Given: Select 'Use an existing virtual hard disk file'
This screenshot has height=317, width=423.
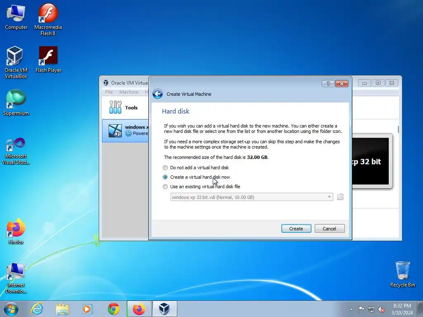Looking at the screenshot, I should [x=202, y=187].
